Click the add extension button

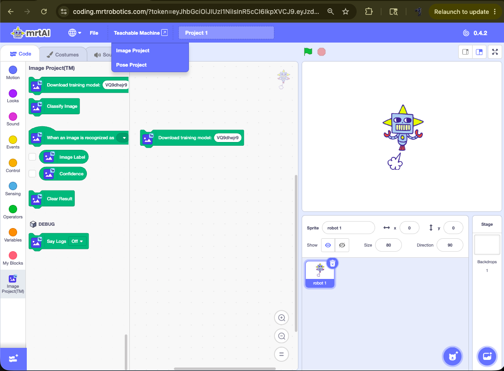[x=13, y=359]
